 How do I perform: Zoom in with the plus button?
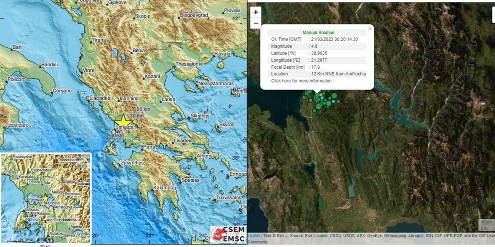tap(255, 12)
